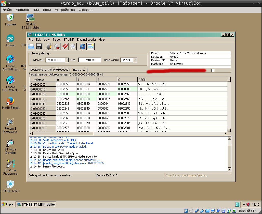Screen dimensions: 262x214
Task: Click the Disconnect from target icon
Action: pyautogui.click(x=57, y=47)
